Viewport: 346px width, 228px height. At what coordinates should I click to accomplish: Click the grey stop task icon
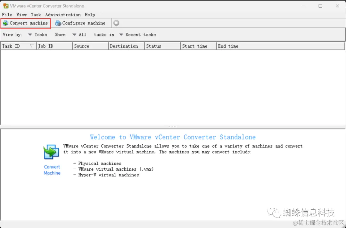click(x=116, y=23)
